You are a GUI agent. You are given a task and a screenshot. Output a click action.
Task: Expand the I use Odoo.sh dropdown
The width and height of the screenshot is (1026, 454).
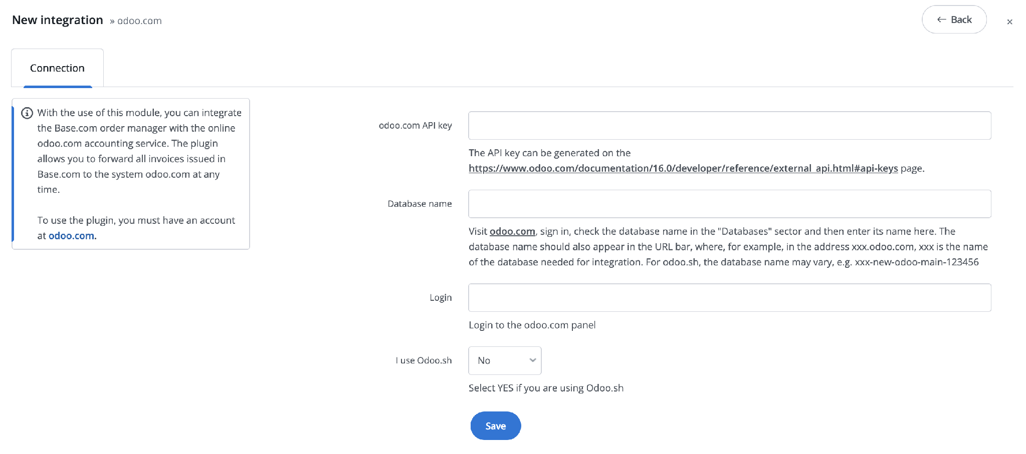tap(505, 360)
